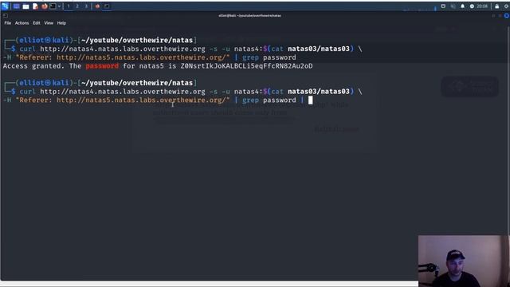This screenshot has width=510, height=287.
Task: Click the power manager tray icon
Action: [x=472, y=6]
